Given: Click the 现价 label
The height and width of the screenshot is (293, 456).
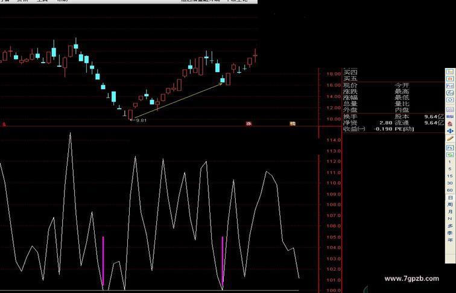Looking at the screenshot, I should point(350,85).
